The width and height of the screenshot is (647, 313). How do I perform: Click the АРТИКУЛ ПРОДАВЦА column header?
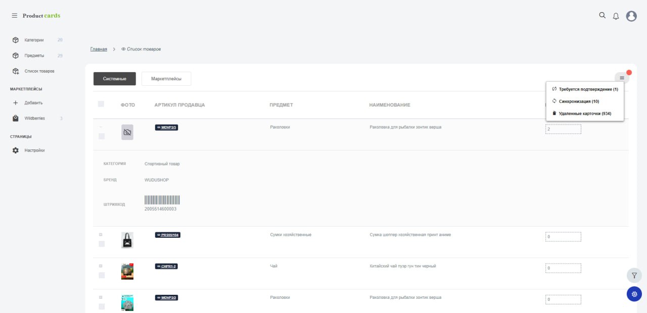tap(179, 105)
